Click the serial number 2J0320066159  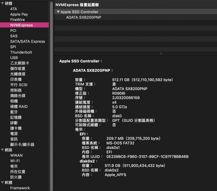coord(126,98)
